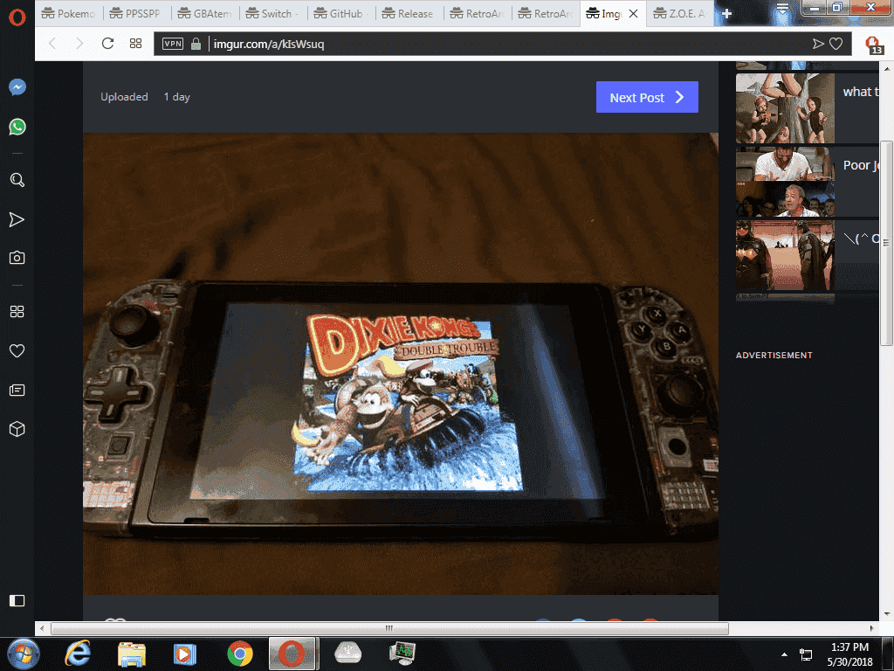Open Speed Dial grid in sidebar
The width and height of the screenshot is (894, 671).
(x=17, y=312)
